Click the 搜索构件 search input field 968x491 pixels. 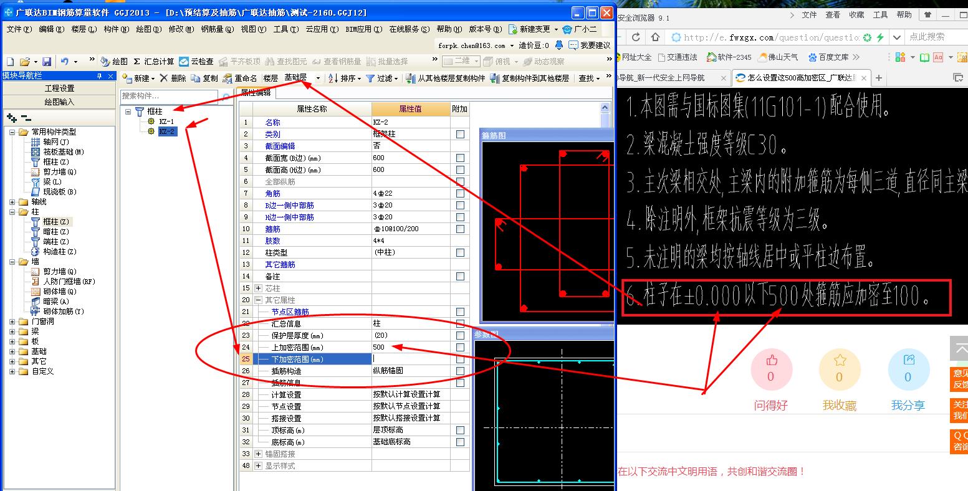click(x=170, y=96)
